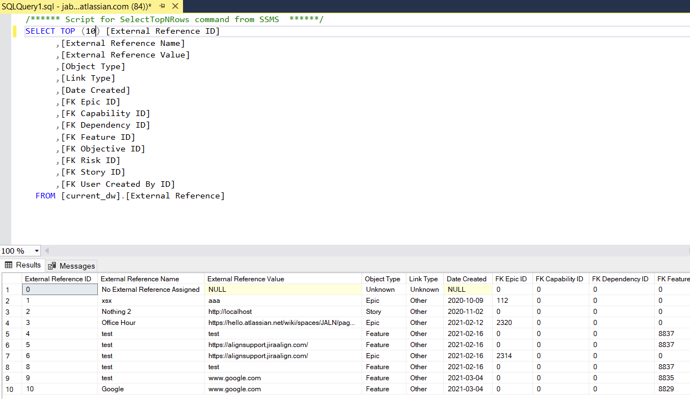The image size is (690, 399).
Task: Click '[Date Created]' in the query
Action: pos(96,90)
